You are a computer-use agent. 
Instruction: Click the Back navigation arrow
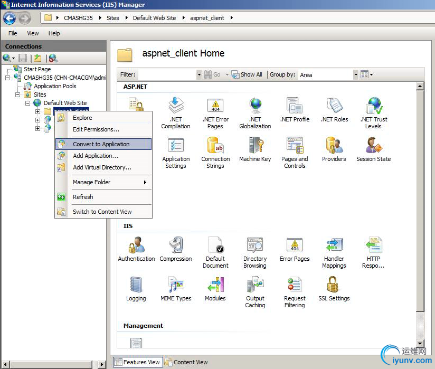(10, 18)
